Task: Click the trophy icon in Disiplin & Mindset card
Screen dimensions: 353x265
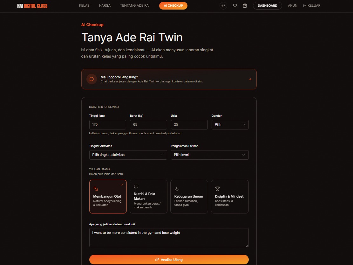Action: point(217,189)
